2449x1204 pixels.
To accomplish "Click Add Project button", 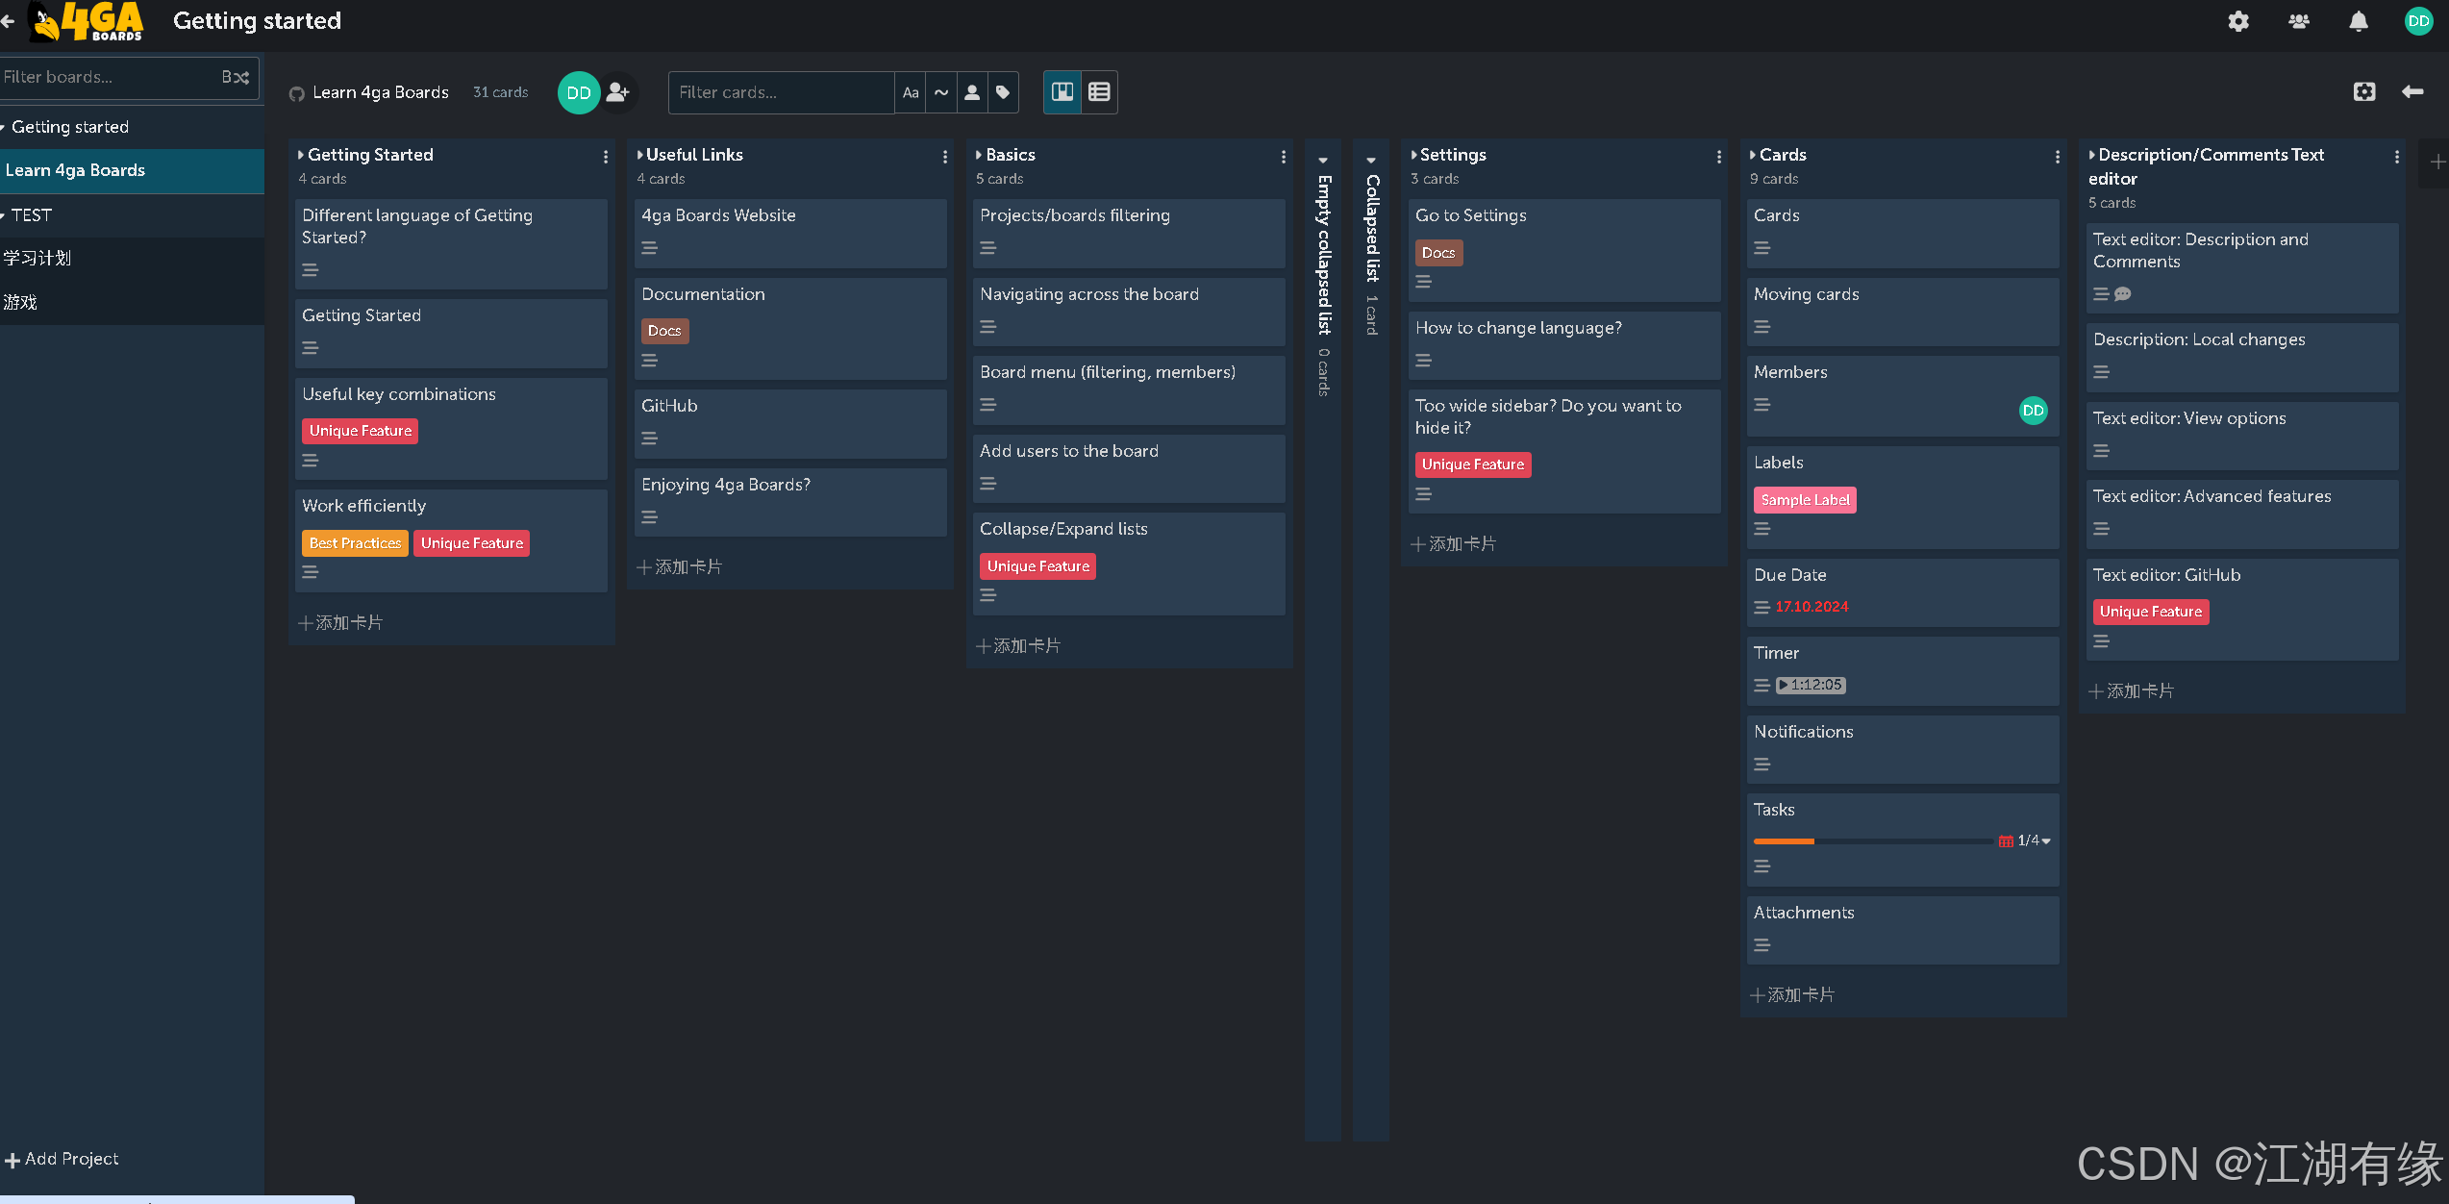I will (62, 1159).
